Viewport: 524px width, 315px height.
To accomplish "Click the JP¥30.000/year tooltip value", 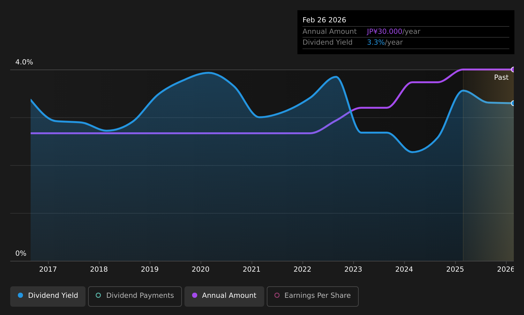I will [x=393, y=32].
